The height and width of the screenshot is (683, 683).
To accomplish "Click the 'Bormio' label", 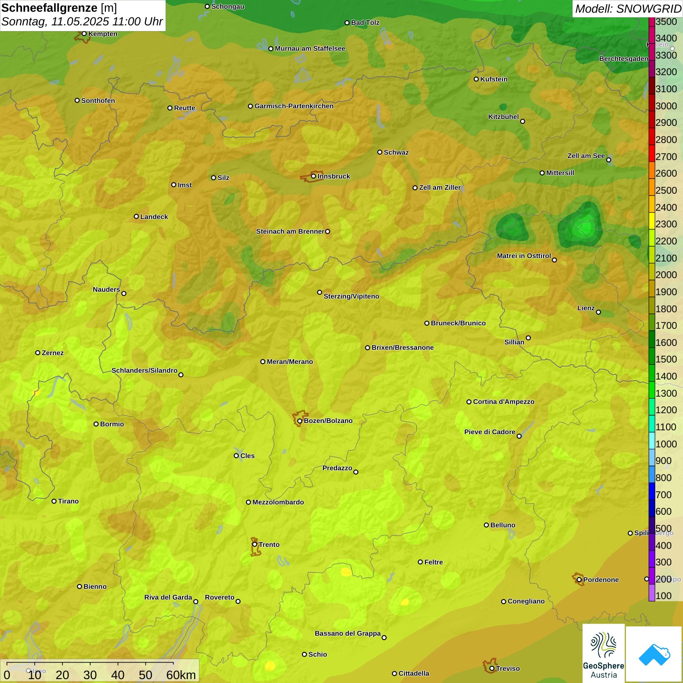I will pos(112,424).
